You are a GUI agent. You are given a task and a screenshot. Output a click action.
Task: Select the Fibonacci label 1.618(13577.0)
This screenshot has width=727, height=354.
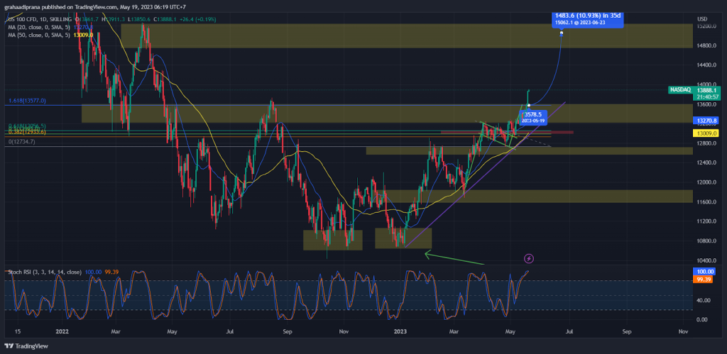(x=28, y=101)
